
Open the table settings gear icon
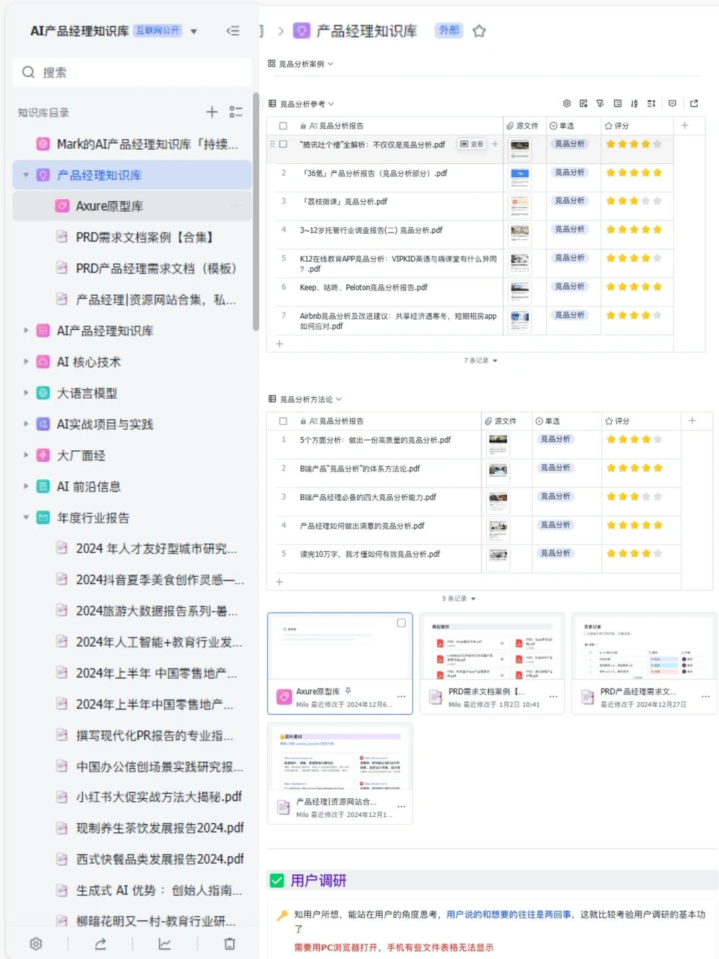click(x=567, y=103)
